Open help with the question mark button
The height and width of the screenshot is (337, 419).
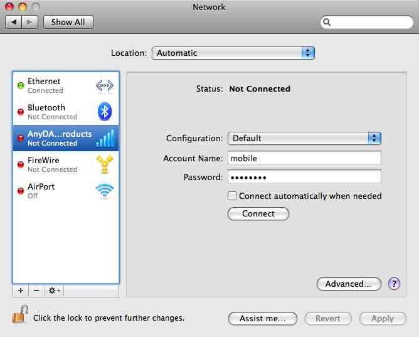pos(394,284)
